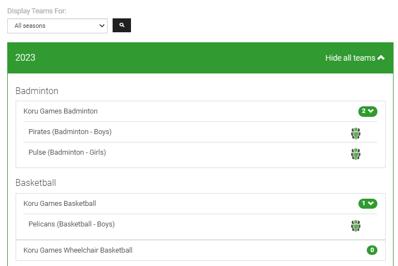
Task: Click the Basketball section heading
Action: (x=36, y=183)
